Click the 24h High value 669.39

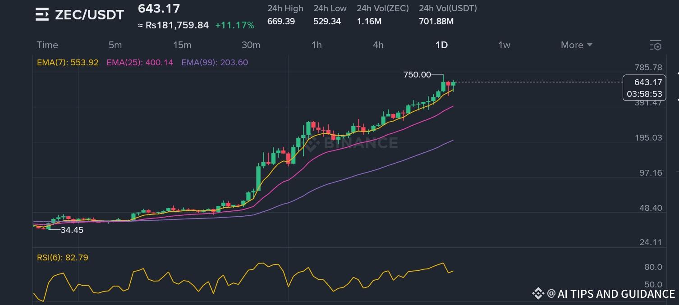(x=281, y=21)
